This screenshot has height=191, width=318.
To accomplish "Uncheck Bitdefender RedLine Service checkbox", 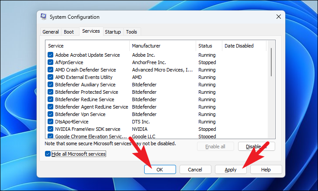I will click(50, 99).
